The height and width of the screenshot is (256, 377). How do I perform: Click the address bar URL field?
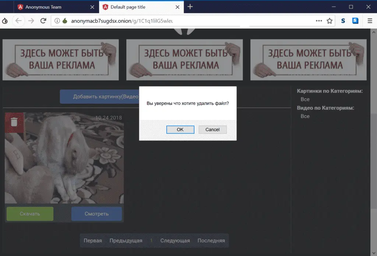tap(184, 21)
